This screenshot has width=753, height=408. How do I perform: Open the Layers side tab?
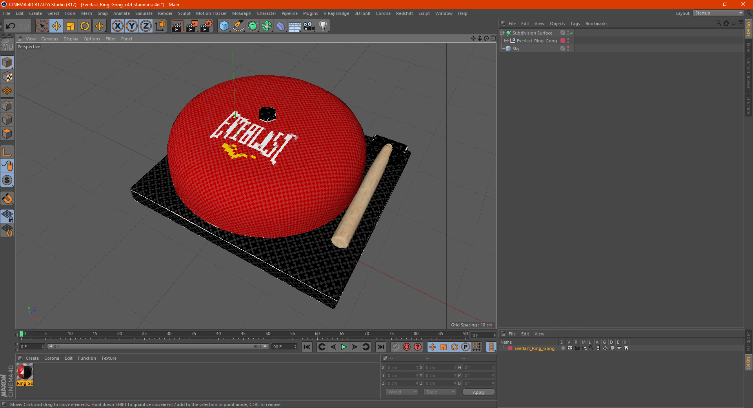click(749, 362)
